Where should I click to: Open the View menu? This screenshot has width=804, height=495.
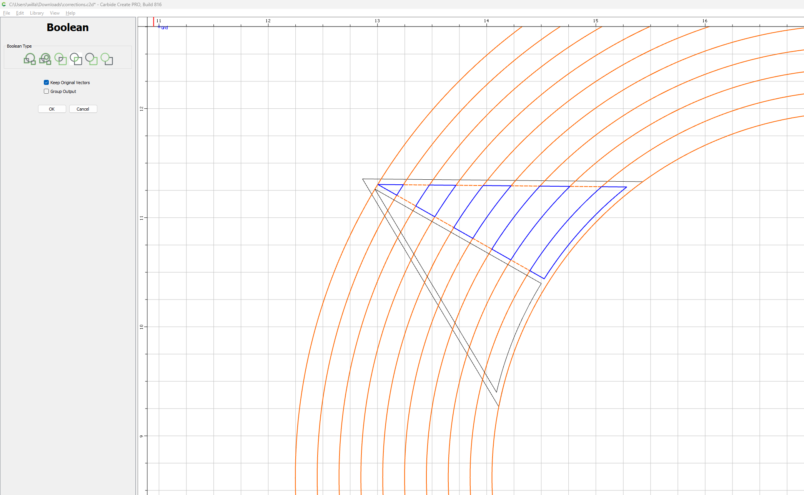pos(55,13)
